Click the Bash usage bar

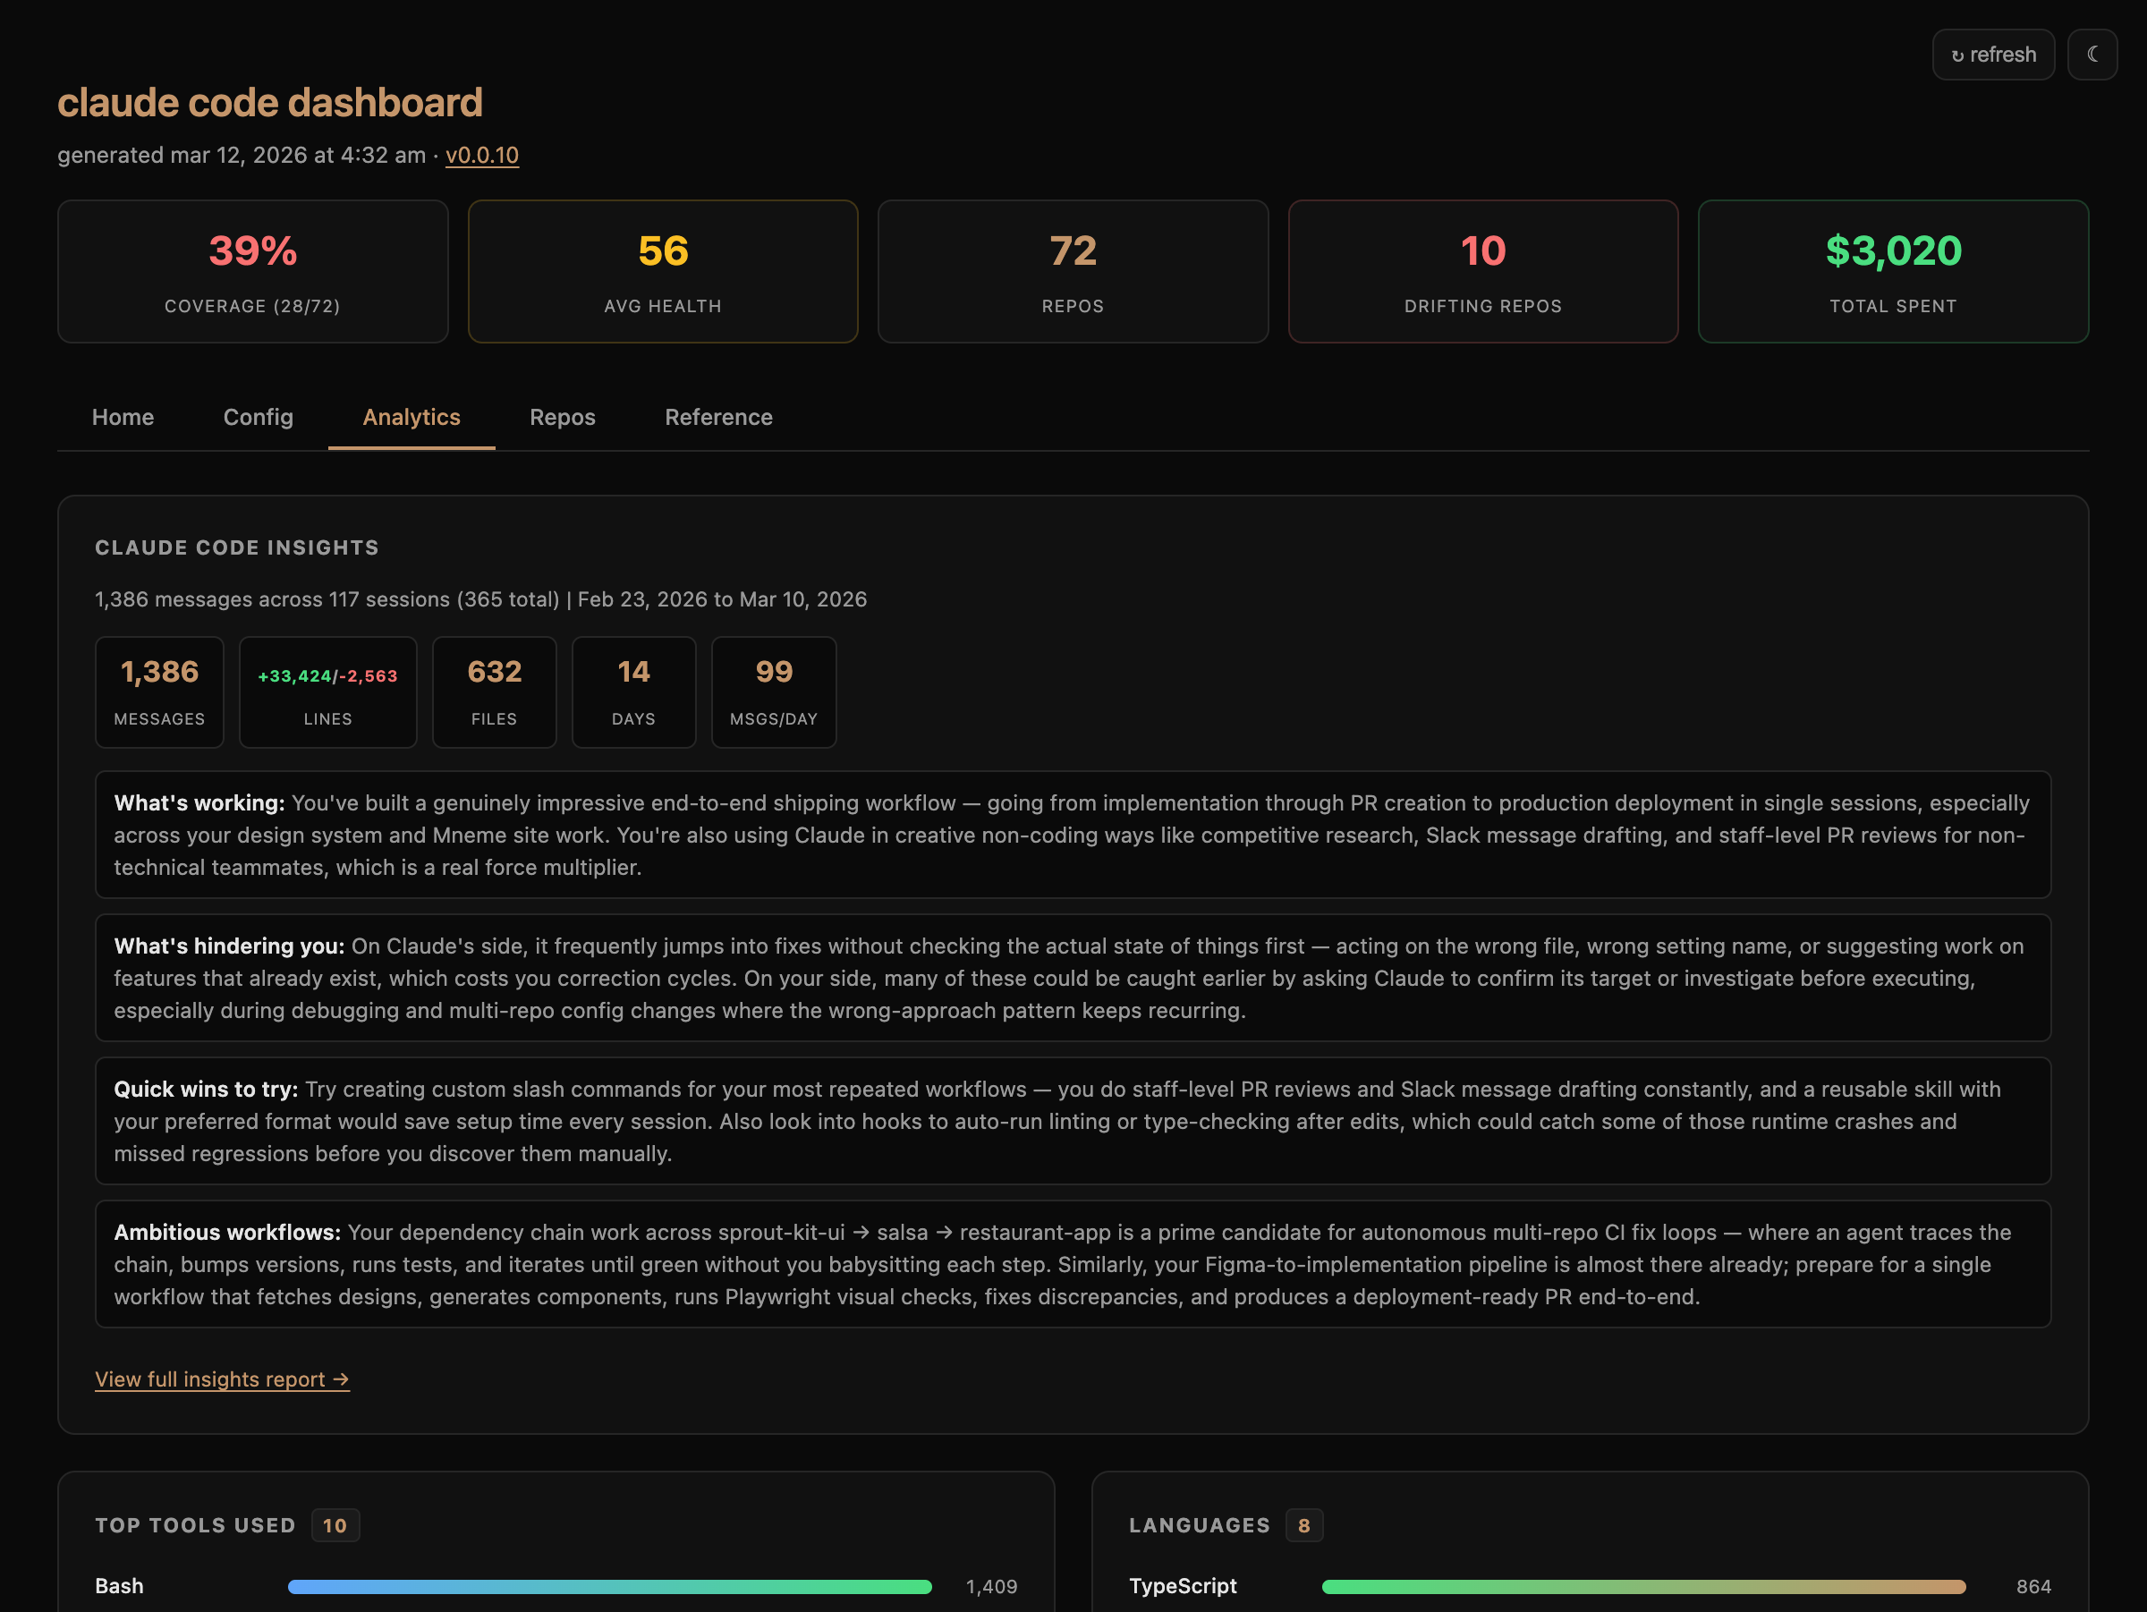coord(609,1587)
